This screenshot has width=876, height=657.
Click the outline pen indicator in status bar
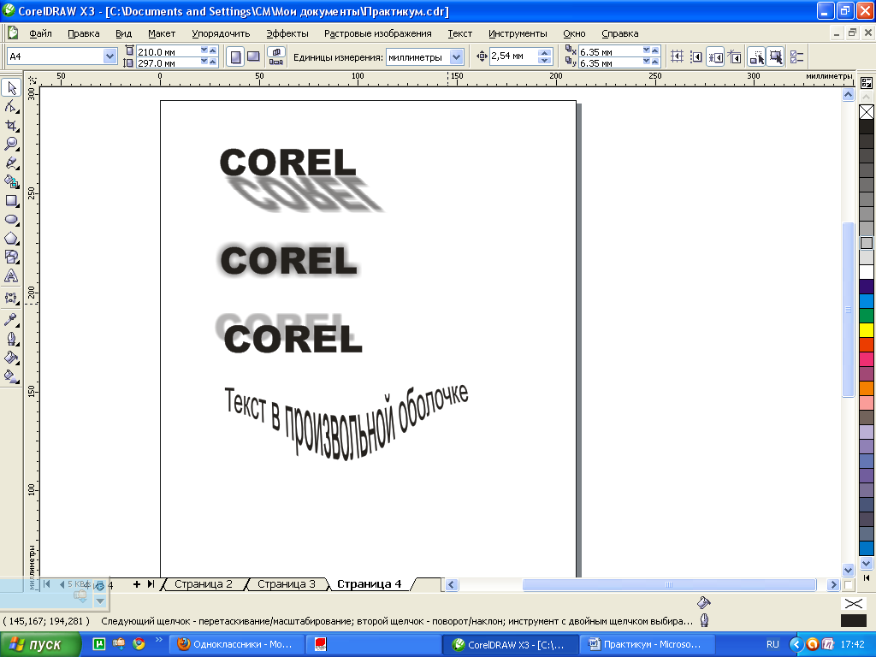[704, 619]
